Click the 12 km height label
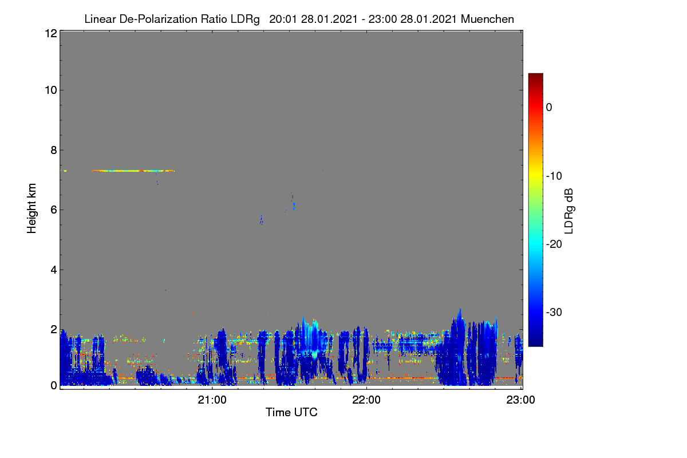 point(50,34)
